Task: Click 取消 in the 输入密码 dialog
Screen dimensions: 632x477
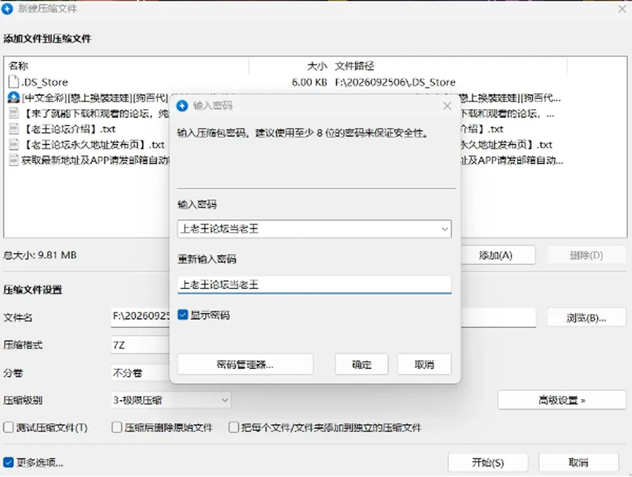Action: [x=425, y=365]
